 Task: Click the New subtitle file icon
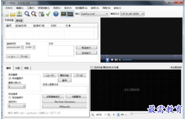tap(6, 14)
